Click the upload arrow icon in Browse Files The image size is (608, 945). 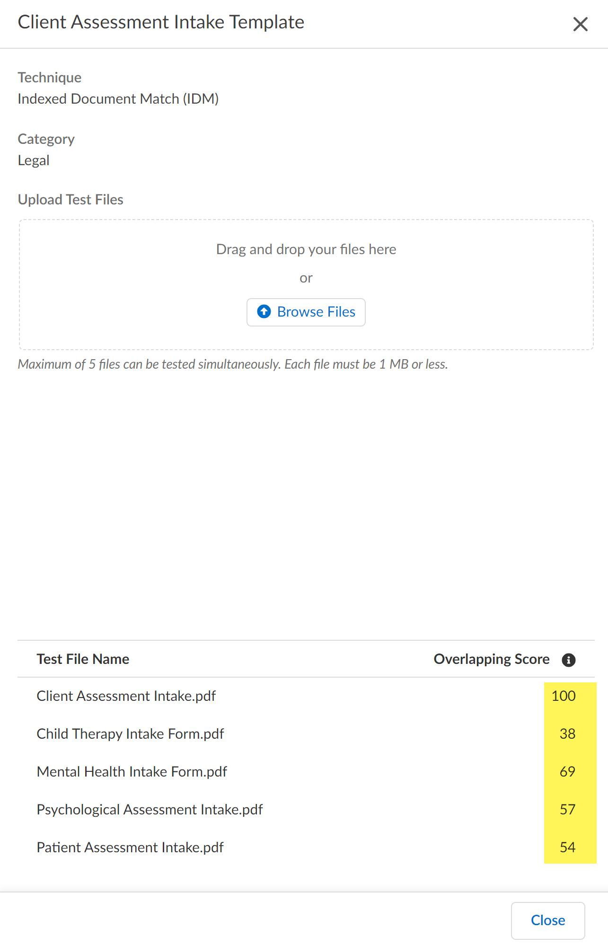tap(264, 311)
